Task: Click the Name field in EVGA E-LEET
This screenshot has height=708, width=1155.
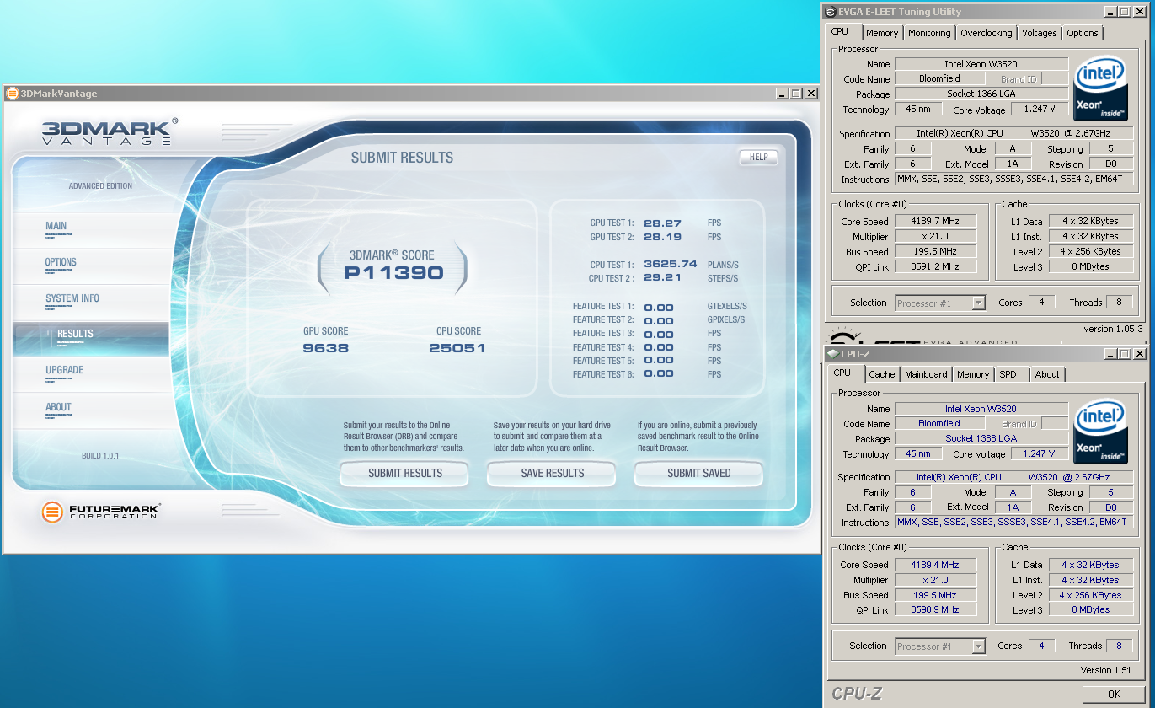Action: [981, 64]
